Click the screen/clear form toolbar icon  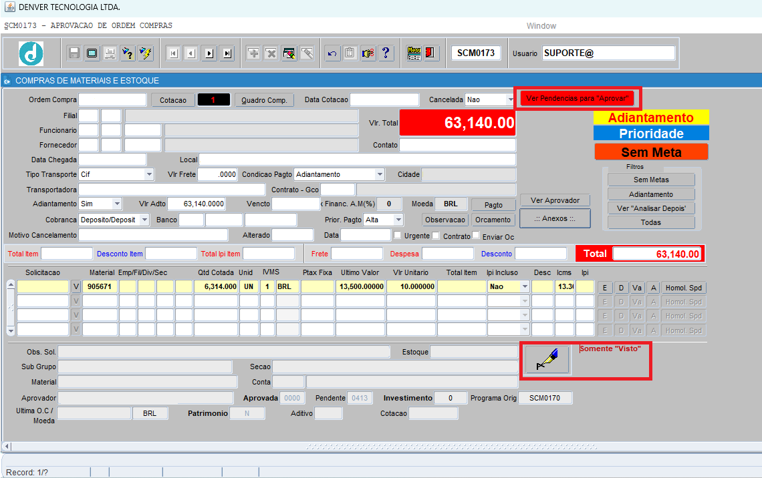[x=92, y=53]
